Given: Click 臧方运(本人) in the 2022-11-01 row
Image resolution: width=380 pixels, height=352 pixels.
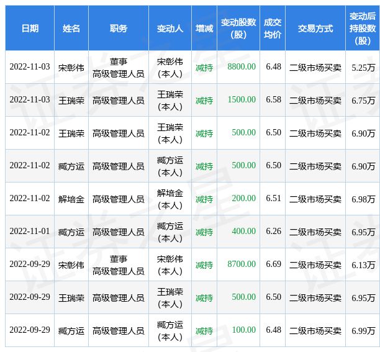Looking at the screenshot, I should click(x=170, y=232).
